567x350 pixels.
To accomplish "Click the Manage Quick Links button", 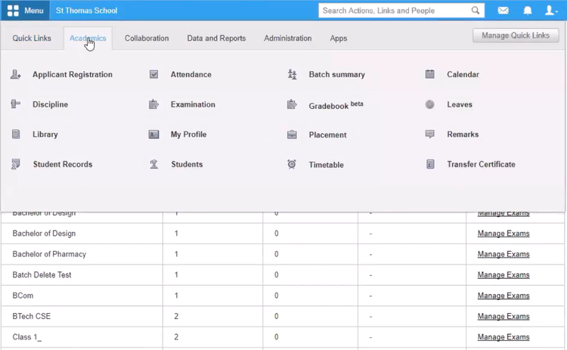I will (516, 36).
